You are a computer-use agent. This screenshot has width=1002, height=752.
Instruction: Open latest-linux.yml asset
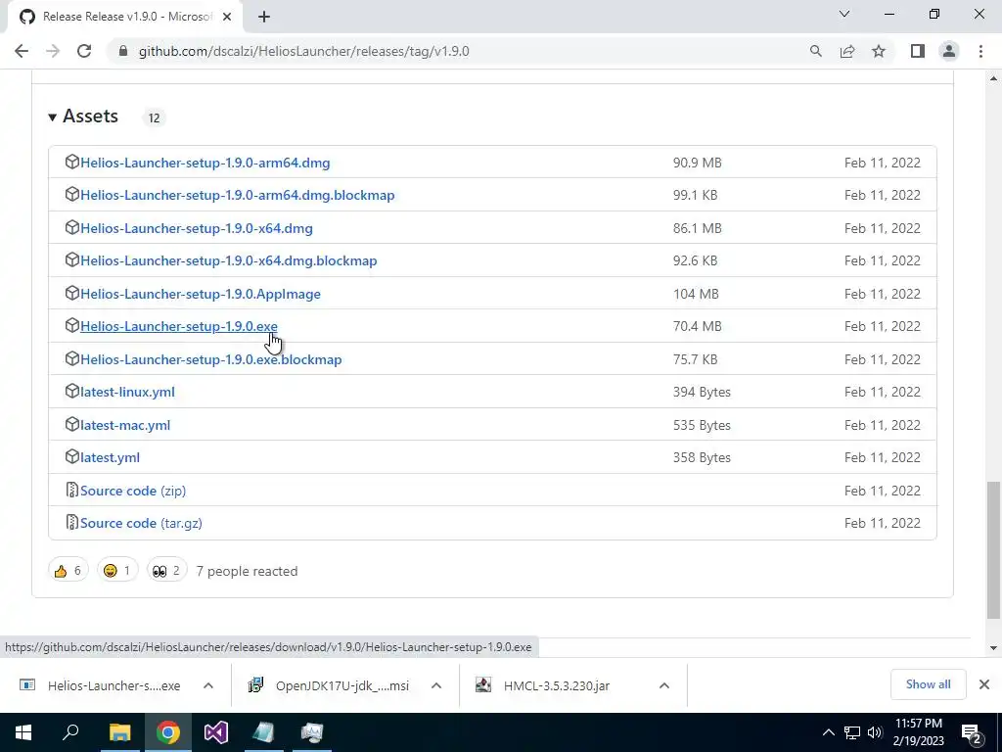point(127,392)
